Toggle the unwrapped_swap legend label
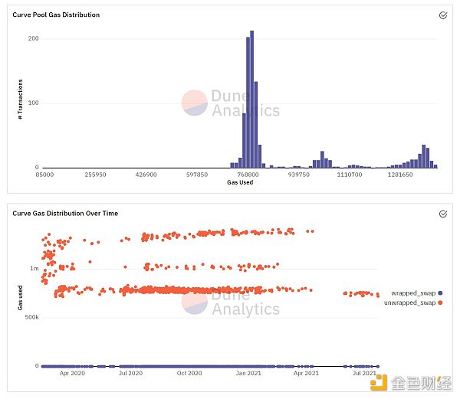 411,303
